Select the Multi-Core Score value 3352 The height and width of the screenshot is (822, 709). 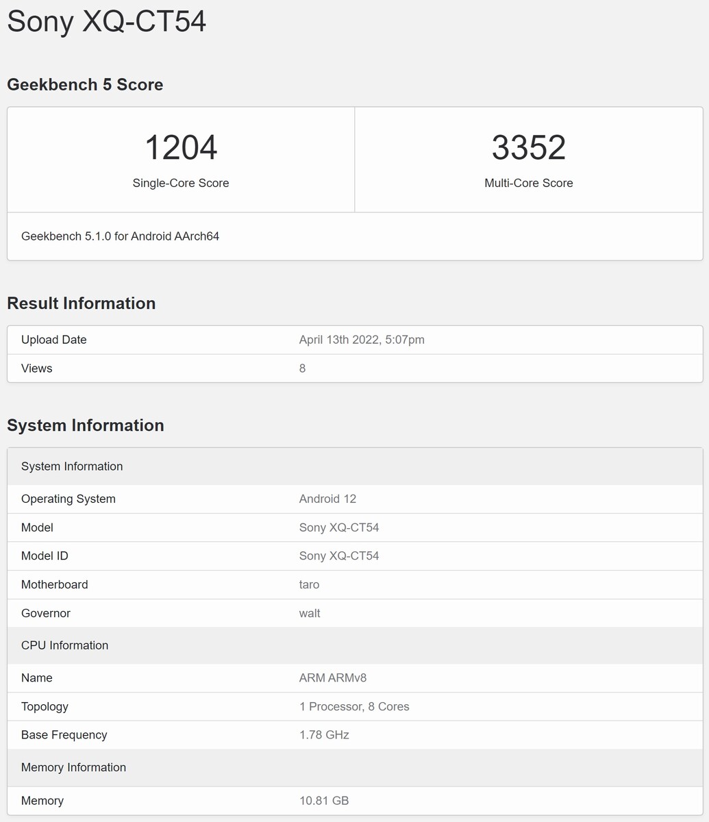pyautogui.click(x=528, y=146)
